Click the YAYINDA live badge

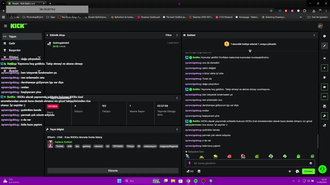click(53, 106)
